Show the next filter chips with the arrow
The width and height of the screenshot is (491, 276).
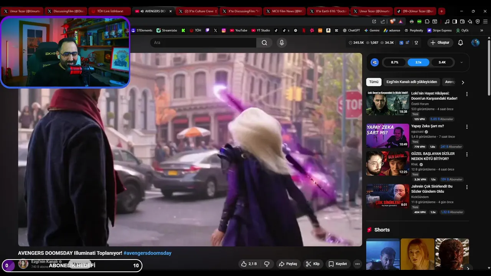tap(463, 82)
